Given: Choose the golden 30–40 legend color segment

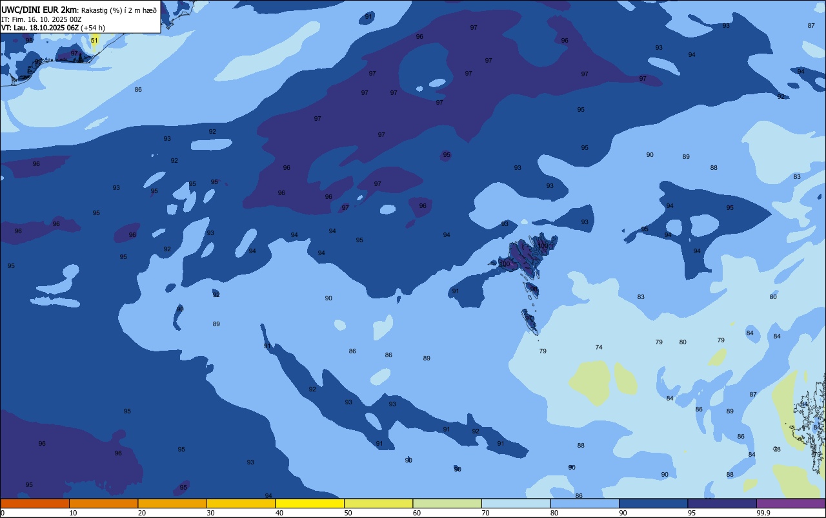Looking at the screenshot, I should pos(241,503).
